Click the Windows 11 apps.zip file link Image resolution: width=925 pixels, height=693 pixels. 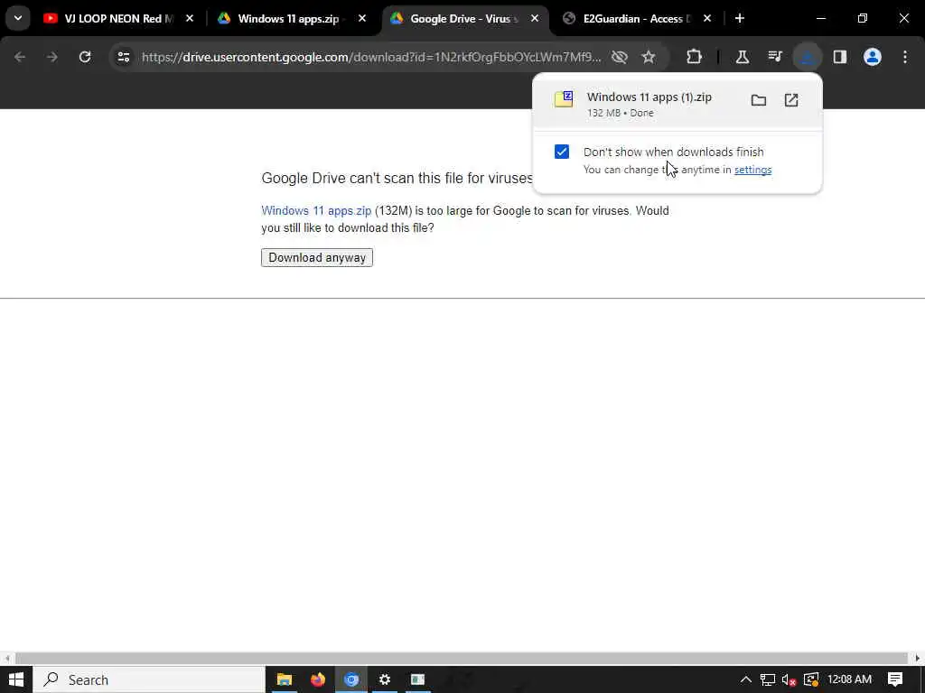click(316, 210)
